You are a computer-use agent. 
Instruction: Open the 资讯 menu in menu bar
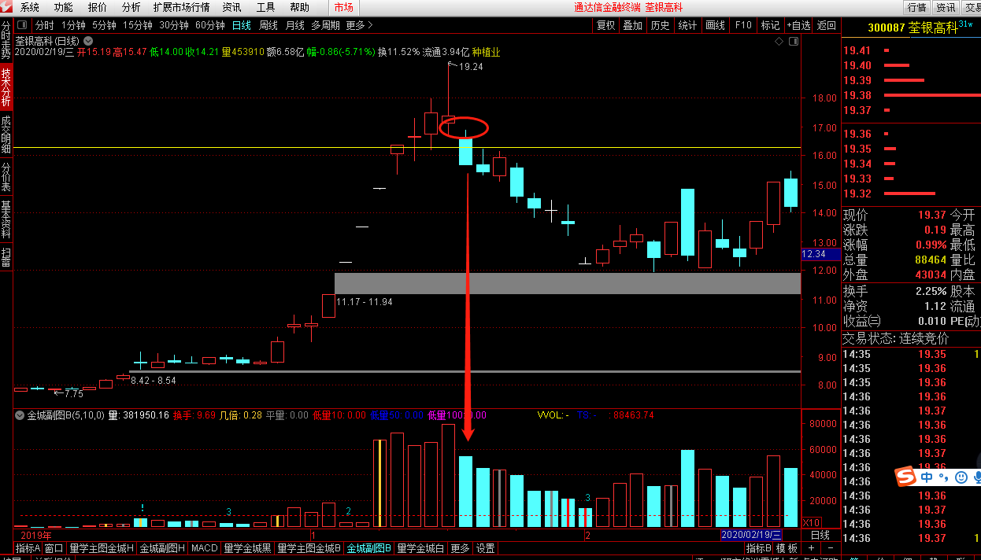tap(231, 7)
